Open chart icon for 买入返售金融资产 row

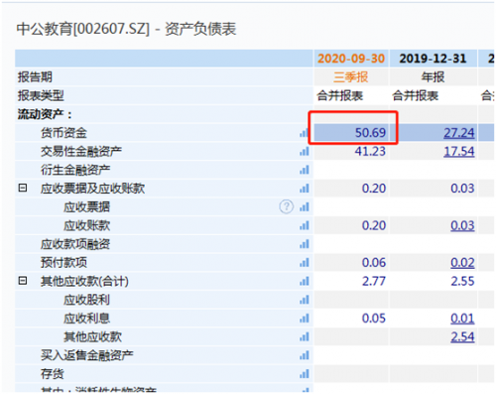coord(305,355)
